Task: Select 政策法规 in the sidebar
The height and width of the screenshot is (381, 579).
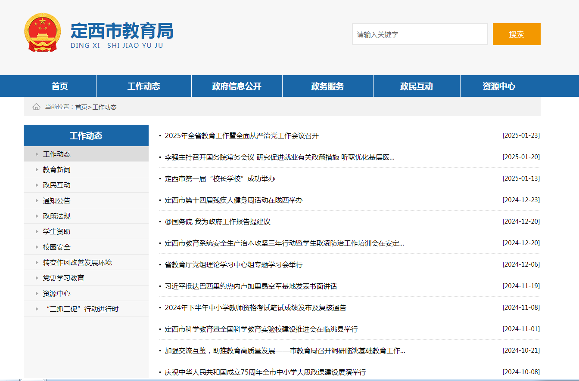Action: [56, 216]
